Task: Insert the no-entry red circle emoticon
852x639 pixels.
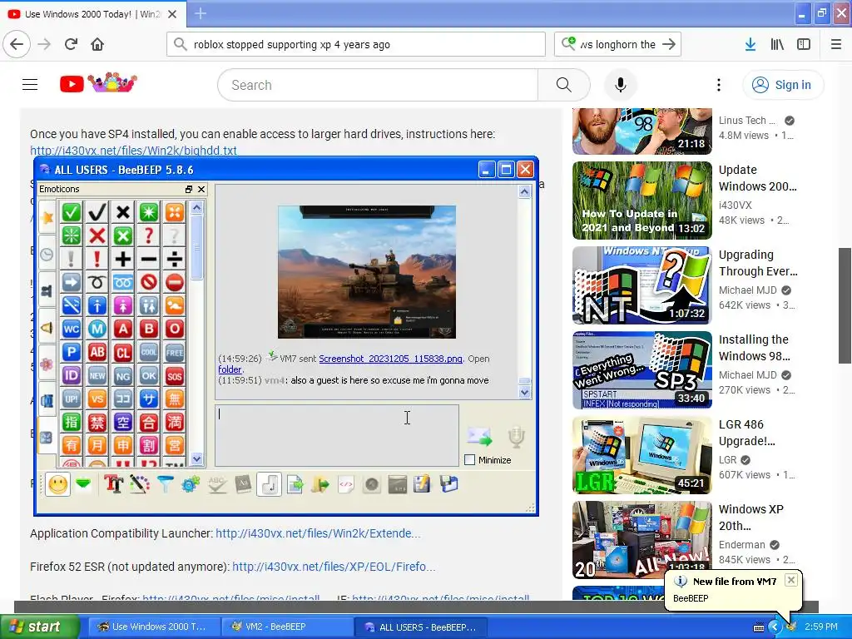Action: click(175, 282)
